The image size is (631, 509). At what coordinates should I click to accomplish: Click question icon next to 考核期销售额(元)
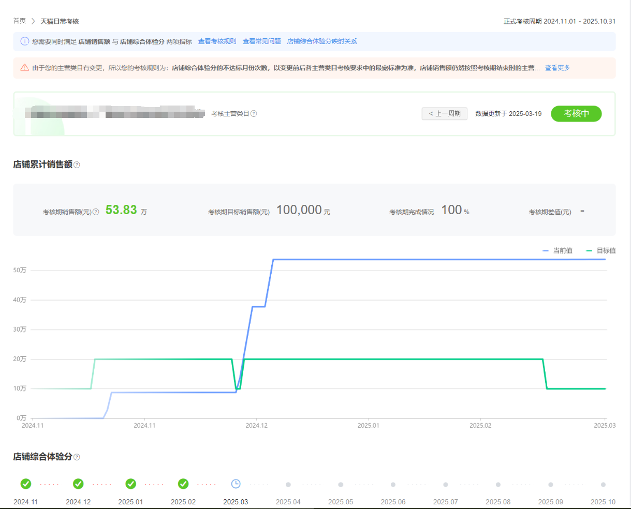(x=96, y=212)
